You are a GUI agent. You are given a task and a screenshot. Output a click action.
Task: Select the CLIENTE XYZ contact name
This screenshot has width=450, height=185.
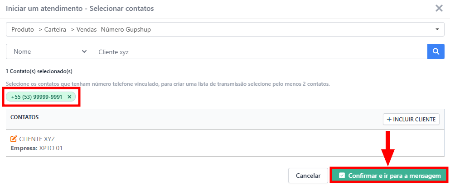[37, 139]
